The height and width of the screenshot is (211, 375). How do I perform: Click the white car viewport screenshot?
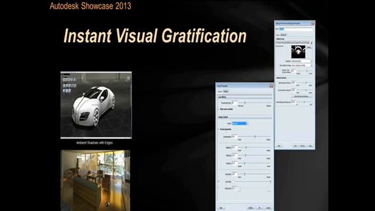pos(96,105)
